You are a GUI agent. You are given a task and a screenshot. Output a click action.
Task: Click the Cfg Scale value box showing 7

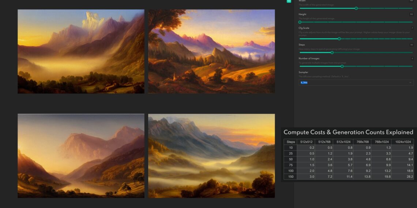click(x=412, y=28)
